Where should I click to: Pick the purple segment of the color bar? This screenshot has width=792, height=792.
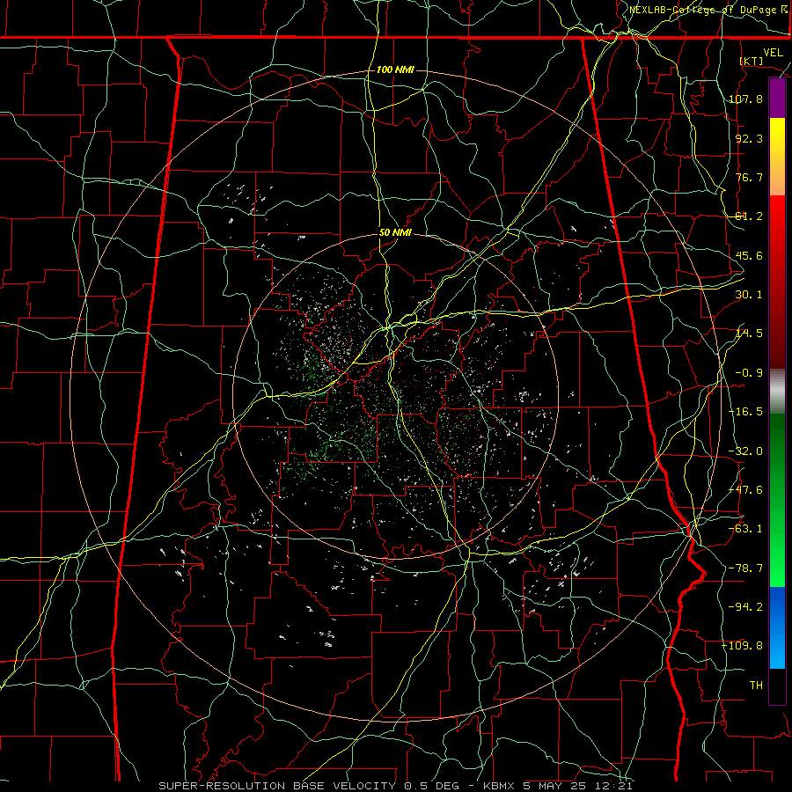point(777,98)
